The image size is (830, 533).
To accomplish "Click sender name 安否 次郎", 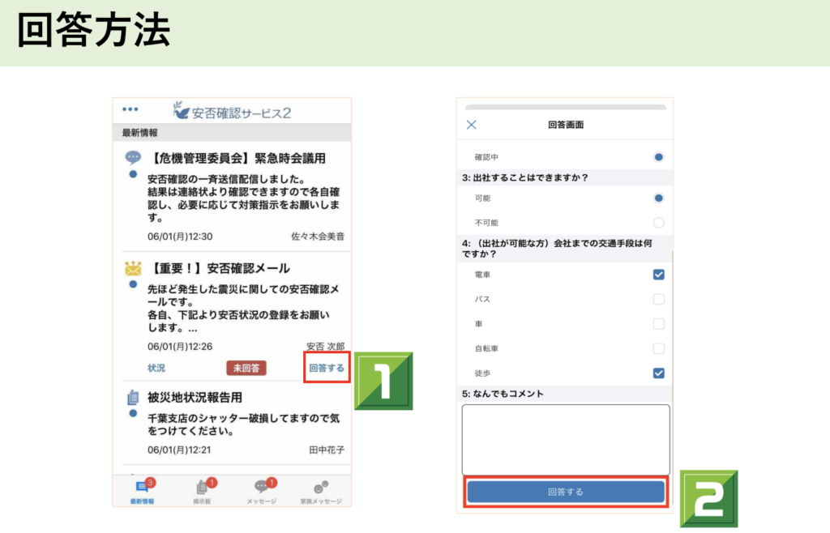I will coord(325,347).
